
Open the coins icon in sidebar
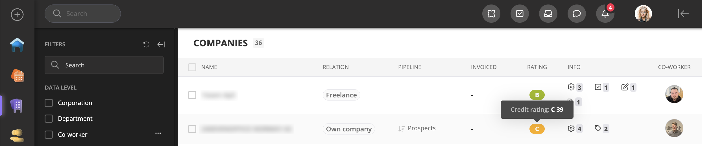(17, 136)
